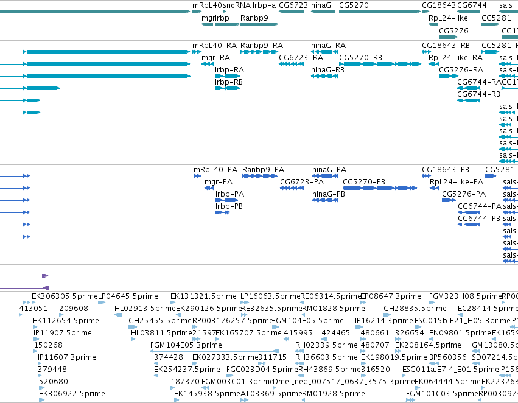Select the Ranbp9-PA protein glyph
Screen dimensions: 518x403
coord(260,176)
